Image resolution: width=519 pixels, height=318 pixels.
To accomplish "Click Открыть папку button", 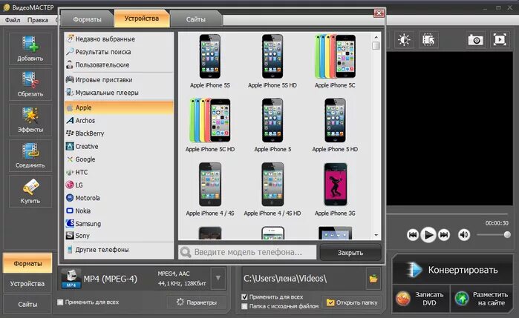I will [x=351, y=302].
